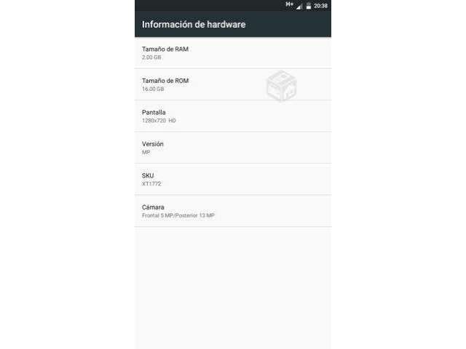Open the SKU list item
The image size is (466, 349).
[x=233, y=180]
